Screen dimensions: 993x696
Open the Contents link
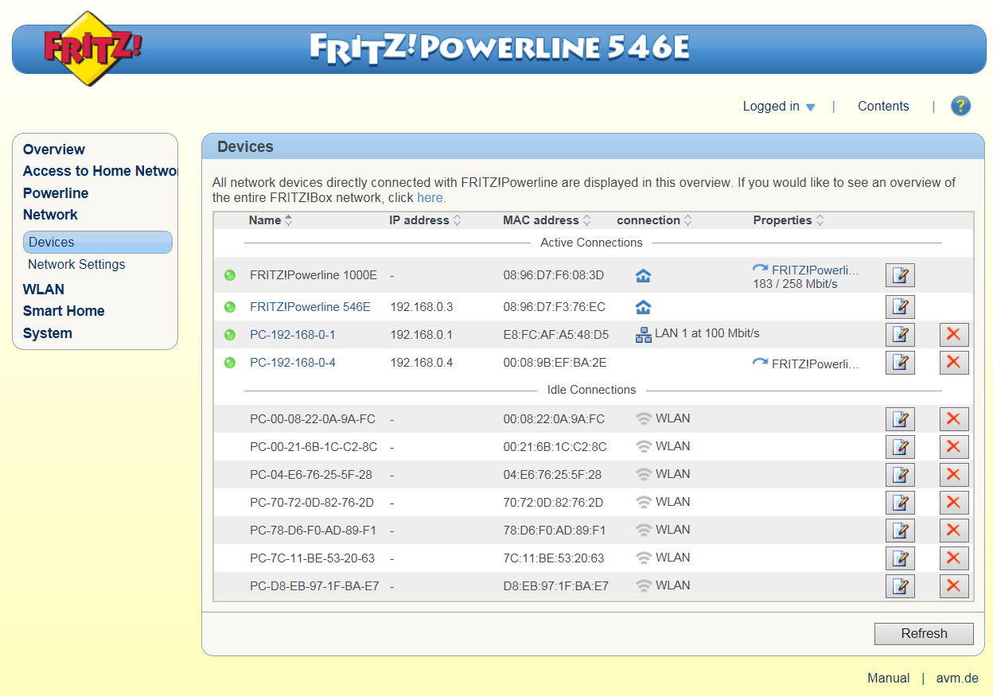click(883, 107)
